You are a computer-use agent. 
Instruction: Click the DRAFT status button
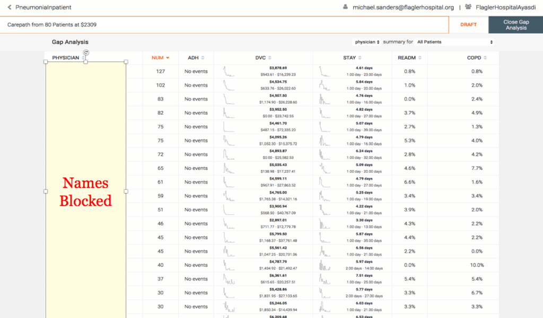(468, 24)
